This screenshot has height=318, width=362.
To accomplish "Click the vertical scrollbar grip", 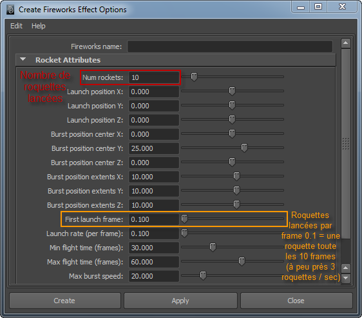I will (x=346, y=144).
